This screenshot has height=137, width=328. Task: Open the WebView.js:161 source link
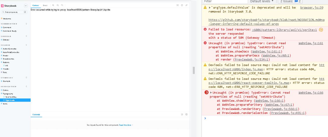pos(311,43)
